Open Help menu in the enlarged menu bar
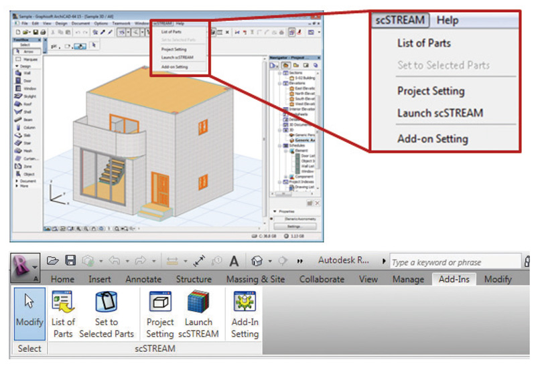The width and height of the screenshot is (536, 366). [x=448, y=20]
